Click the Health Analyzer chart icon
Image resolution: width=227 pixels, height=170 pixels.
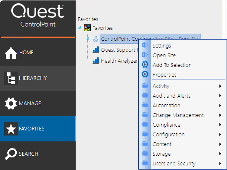click(96, 61)
